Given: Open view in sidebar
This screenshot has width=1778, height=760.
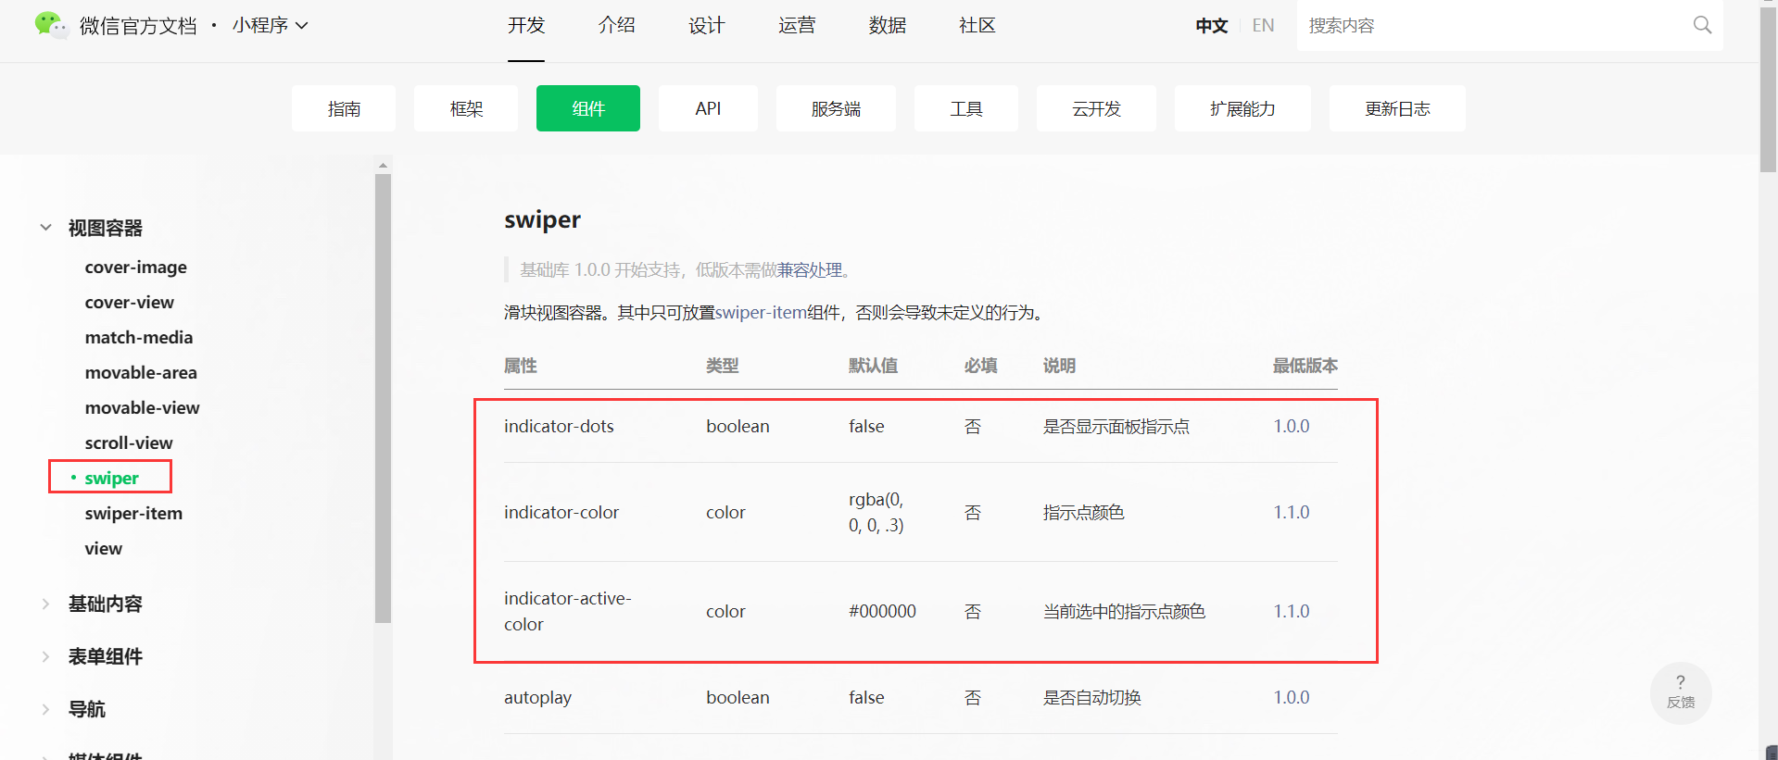Looking at the screenshot, I should (104, 548).
